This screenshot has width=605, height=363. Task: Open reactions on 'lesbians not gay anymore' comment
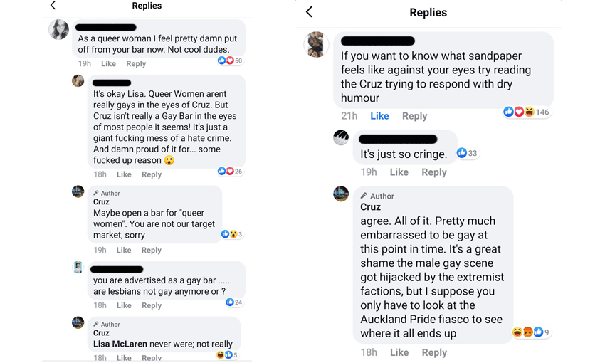coord(234,302)
